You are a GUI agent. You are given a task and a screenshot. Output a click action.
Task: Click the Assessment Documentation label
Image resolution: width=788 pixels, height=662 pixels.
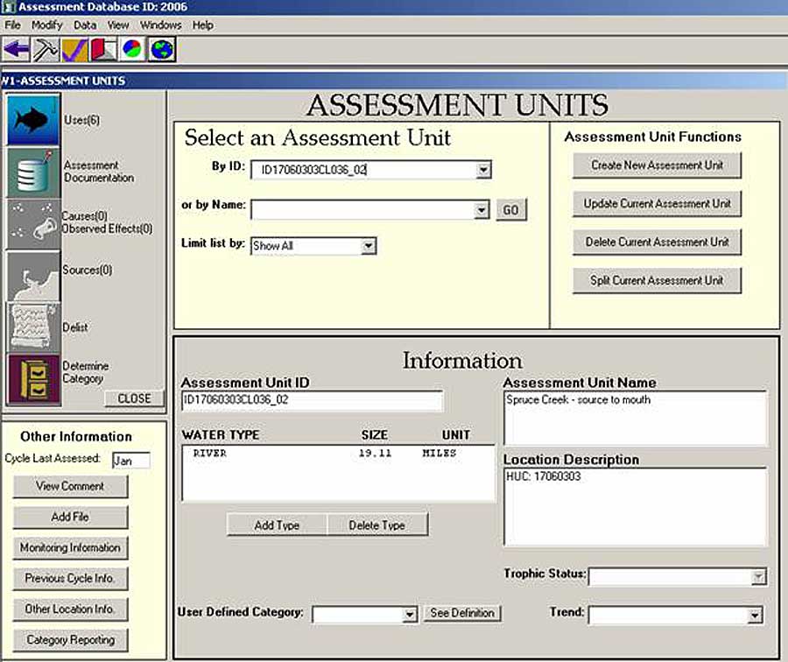pyautogui.click(x=99, y=172)
